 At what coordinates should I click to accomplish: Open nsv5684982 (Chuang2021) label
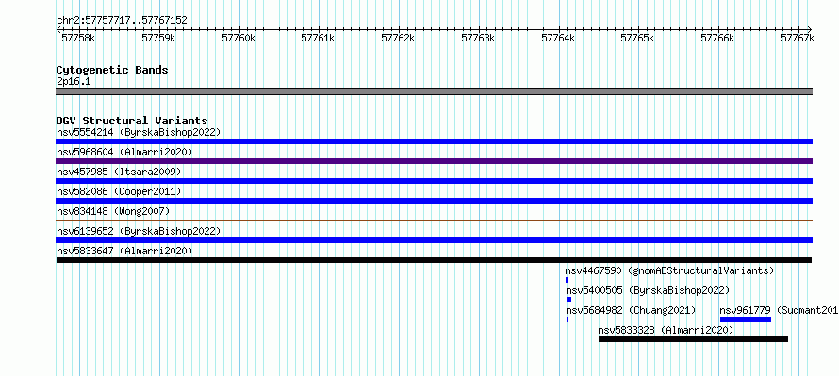(631, 310)
